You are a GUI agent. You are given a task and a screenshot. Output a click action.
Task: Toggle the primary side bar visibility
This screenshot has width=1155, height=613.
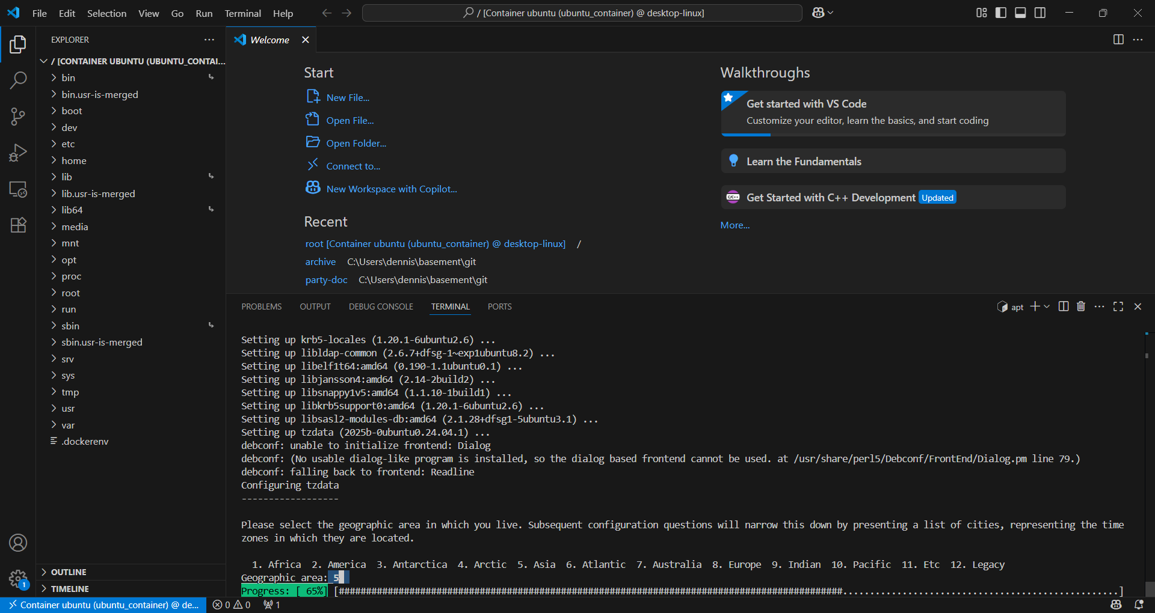(1000, 12)
